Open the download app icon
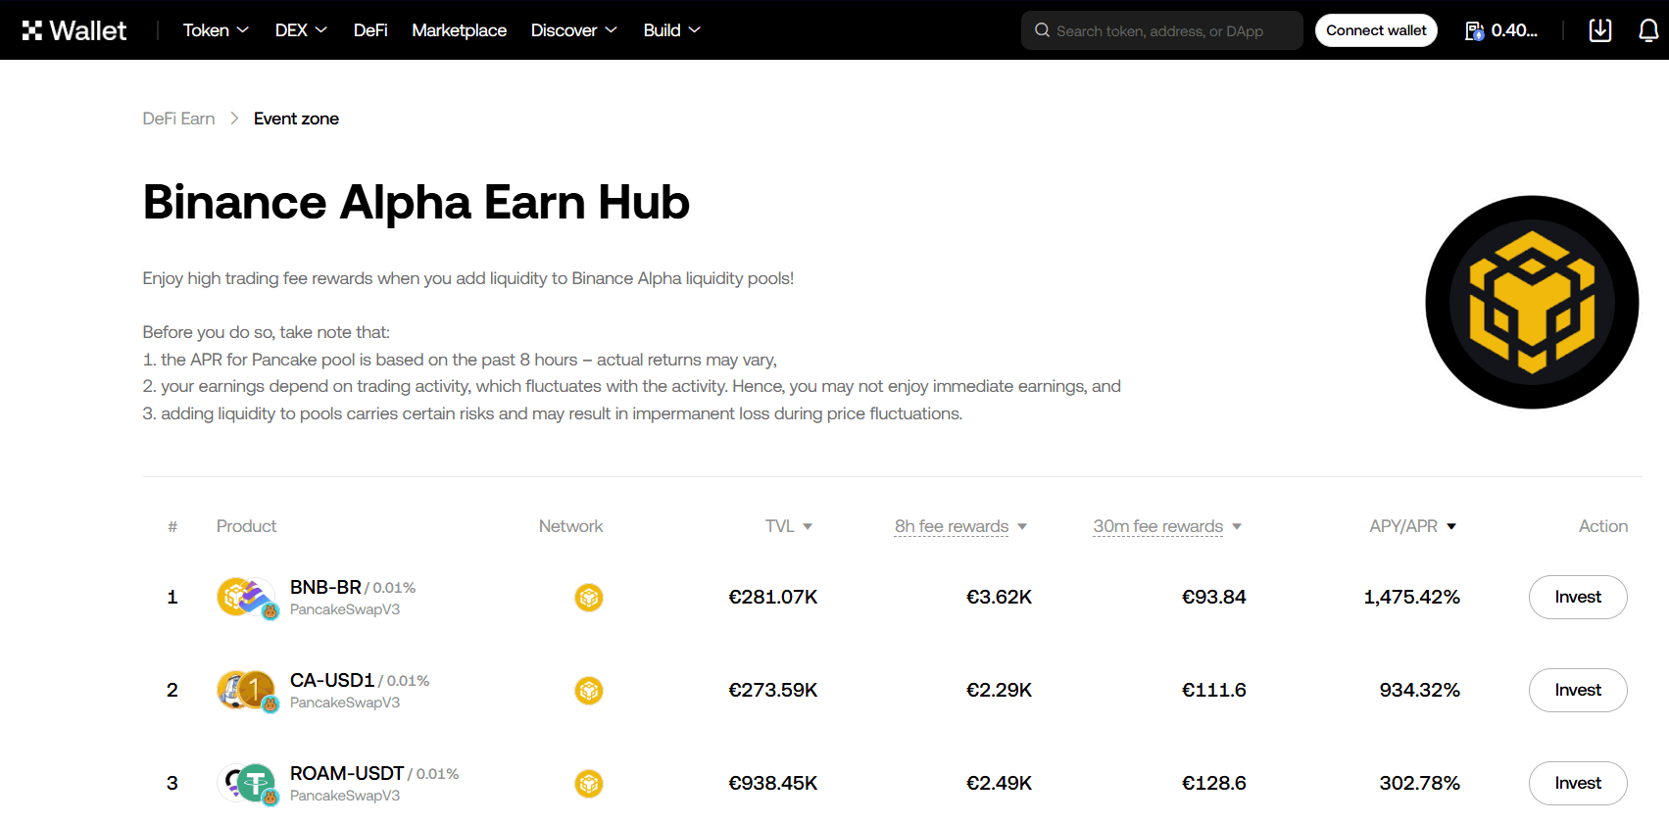The image size is (1669, 824). pyautogui.click(x=1599, y=30)
